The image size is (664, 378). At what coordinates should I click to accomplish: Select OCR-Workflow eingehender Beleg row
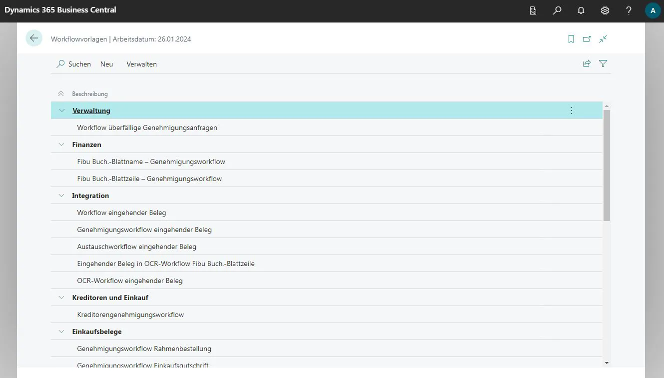pos(327,280)
